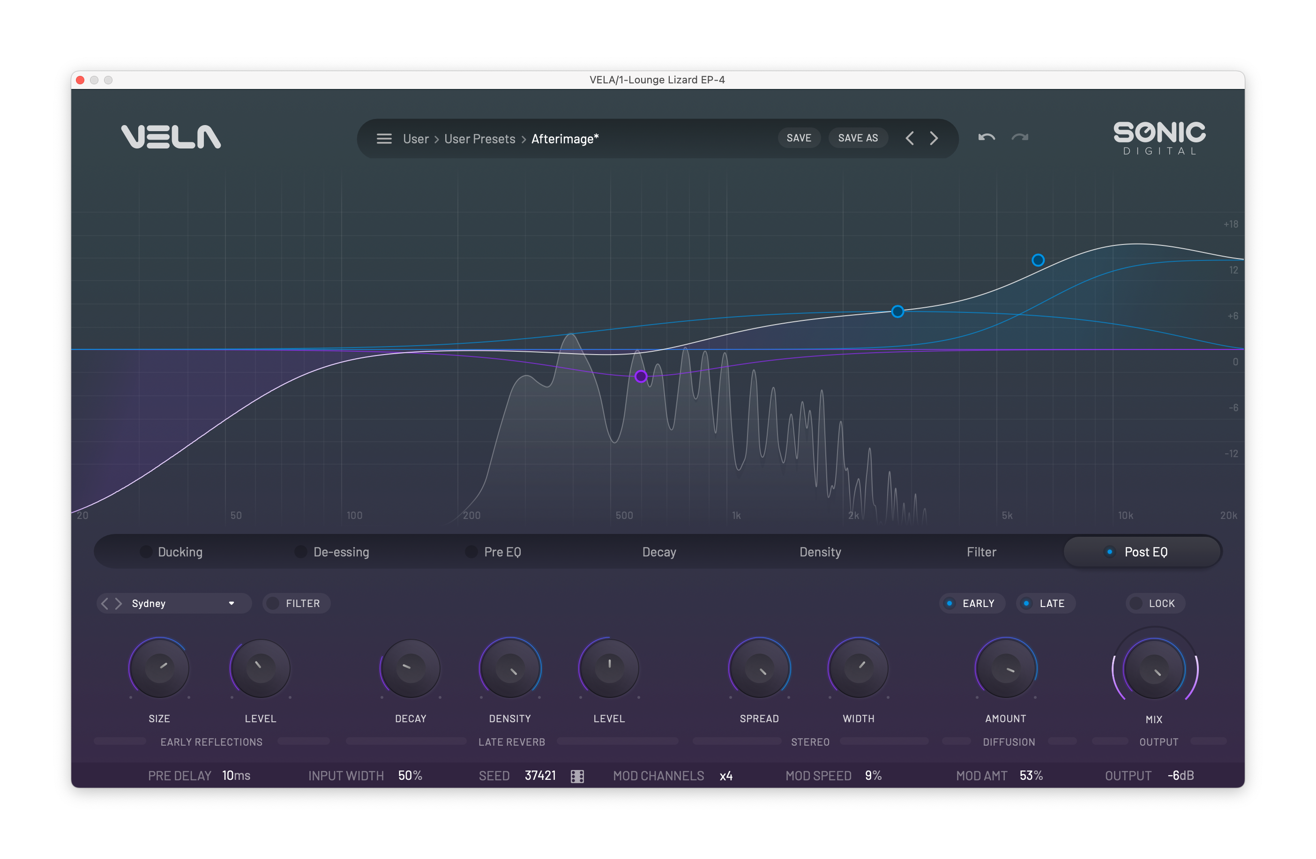This screenshot has height=859, width=1316.
Task: Toggle the Ducking enable dot
Action: [x=147, y=552]
